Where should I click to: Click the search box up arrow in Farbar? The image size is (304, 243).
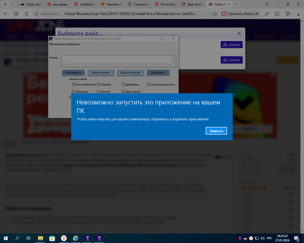(174, 57)
